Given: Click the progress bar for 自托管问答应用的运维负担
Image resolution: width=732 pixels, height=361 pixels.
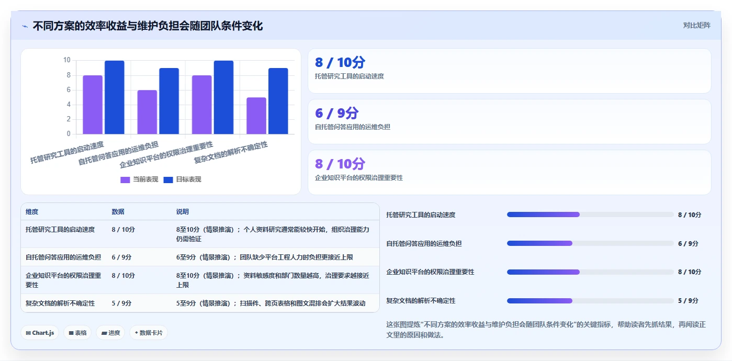Looking at the screenshot, I should (590, 243).
